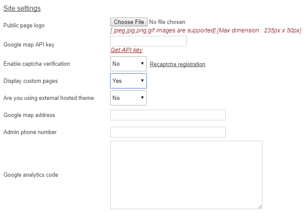Viewport: 307px width, 213px height.
Task: Open the external hosted theme dropdown
Action: (x=128, y=98)
